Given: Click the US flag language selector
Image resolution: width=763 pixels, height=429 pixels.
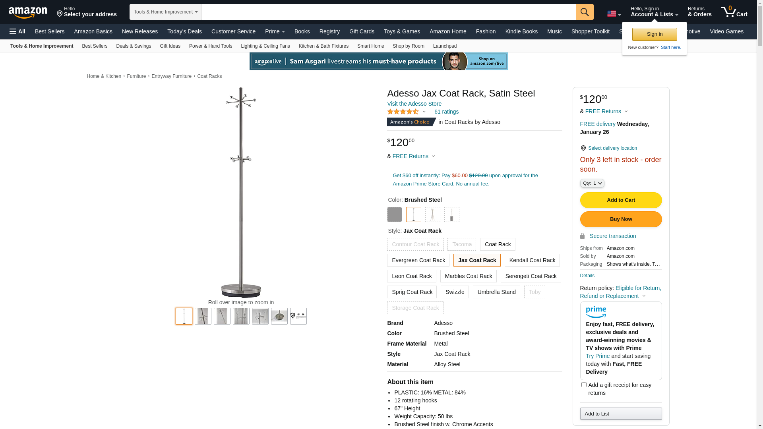Looking at the screenshot, I should 614,14.
